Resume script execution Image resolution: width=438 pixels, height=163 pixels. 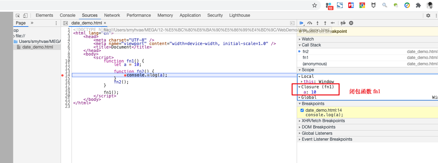[302, 23]
